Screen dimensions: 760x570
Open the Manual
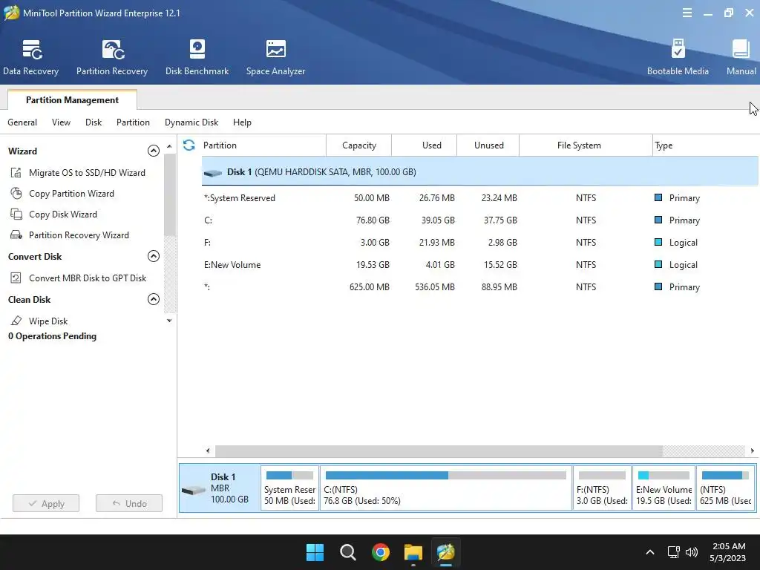point(741,58)
